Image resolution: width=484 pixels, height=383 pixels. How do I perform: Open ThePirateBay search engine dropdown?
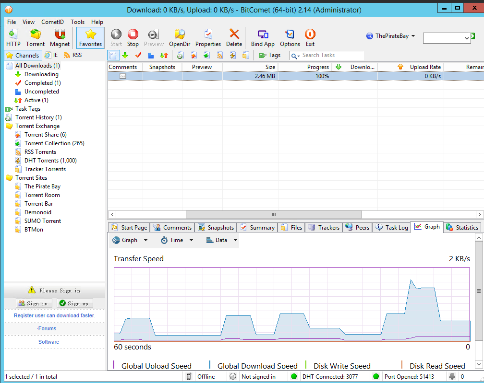tap(391, 36)
